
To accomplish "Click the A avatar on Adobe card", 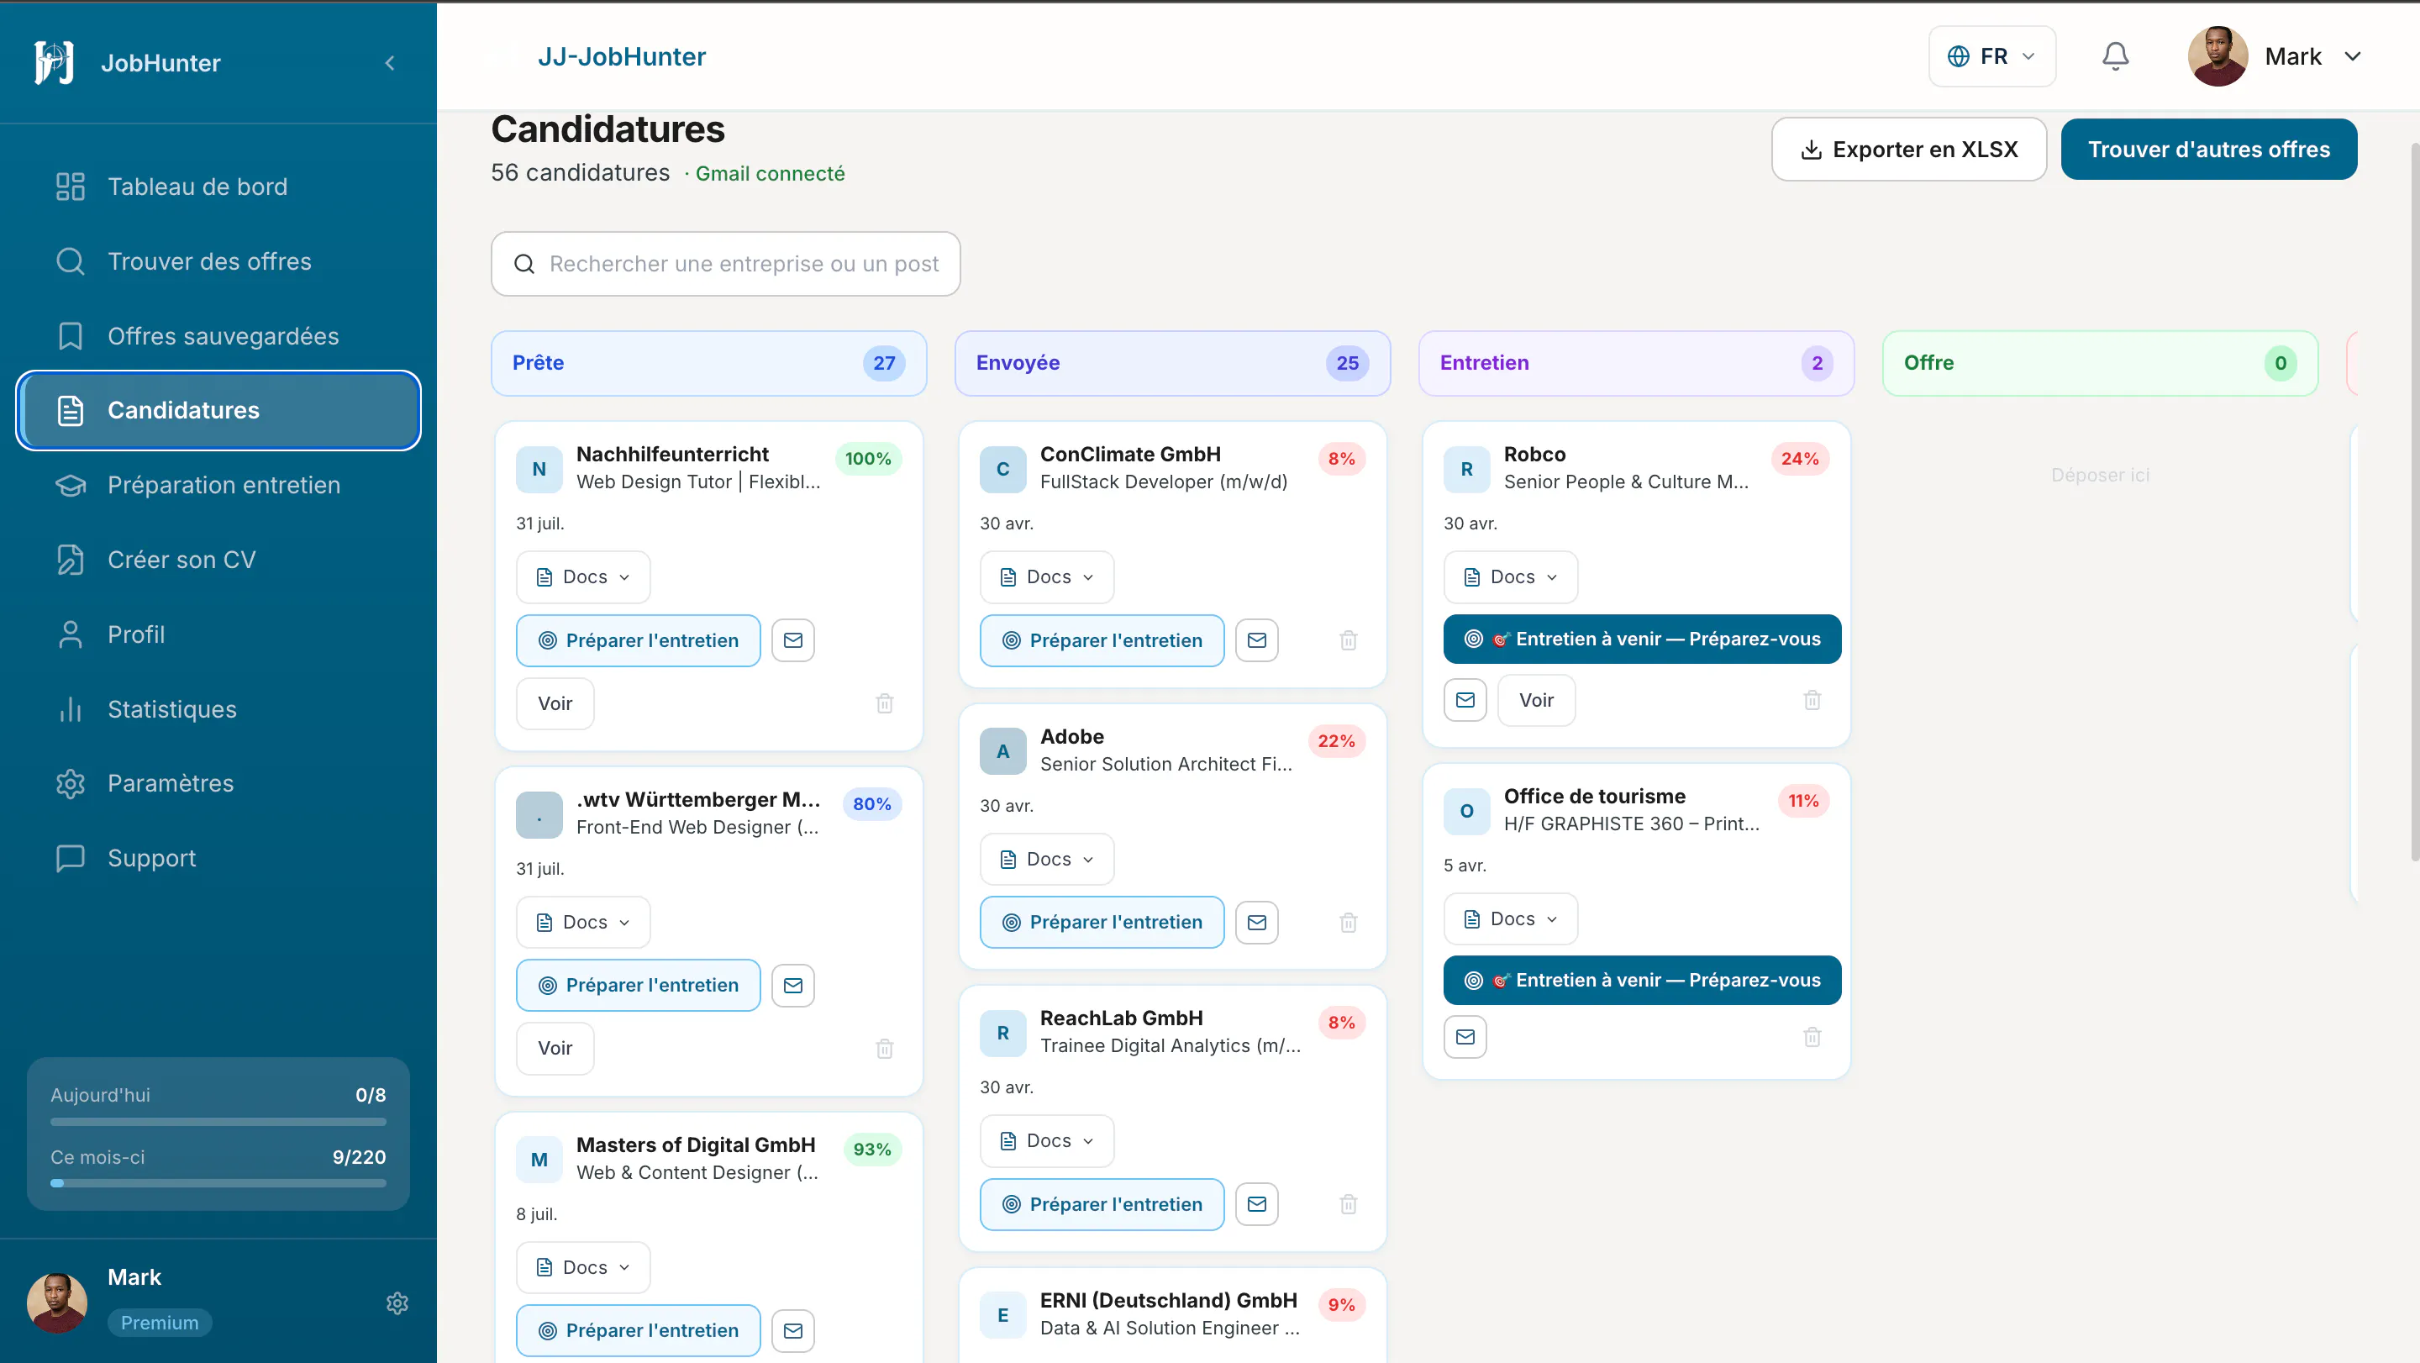I will 1003,751.
